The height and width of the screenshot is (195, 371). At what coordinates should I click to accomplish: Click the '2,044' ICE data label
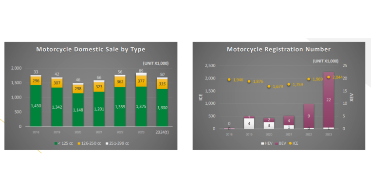coord(337,77)
